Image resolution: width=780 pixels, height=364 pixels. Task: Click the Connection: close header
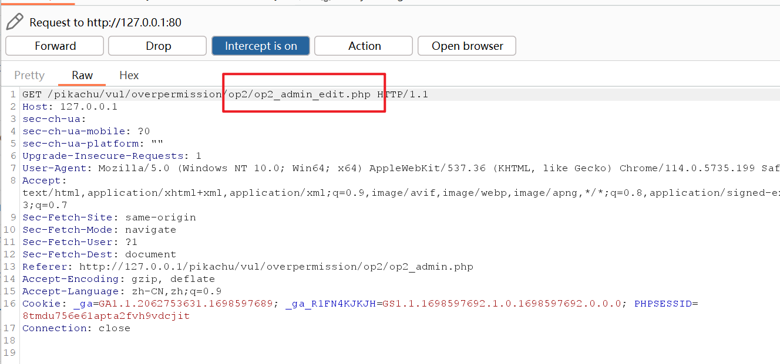(x=76, y=328)
